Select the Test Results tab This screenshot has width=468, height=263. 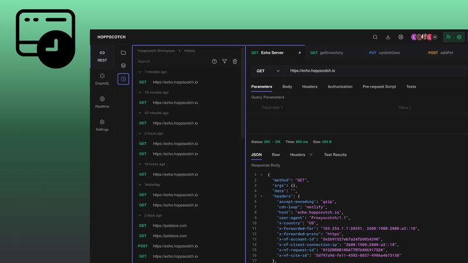(335, 155)
